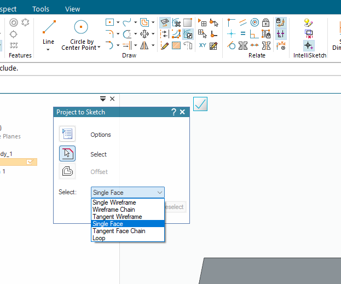Screen dimensions: 341x284
Task: Expand Circle by Center Point dropdown arrow
Action: click(99, 48)
